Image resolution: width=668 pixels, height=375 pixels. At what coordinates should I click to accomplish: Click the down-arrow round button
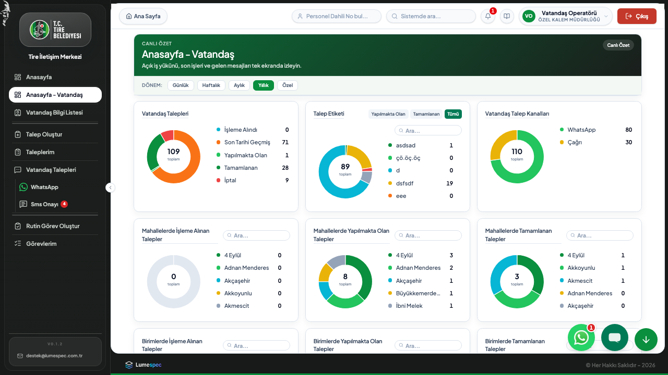coord(646,340)
